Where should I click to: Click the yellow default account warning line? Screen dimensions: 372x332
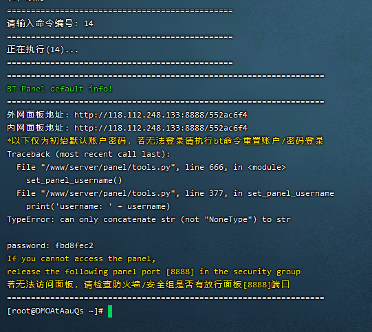click(165, 141)
